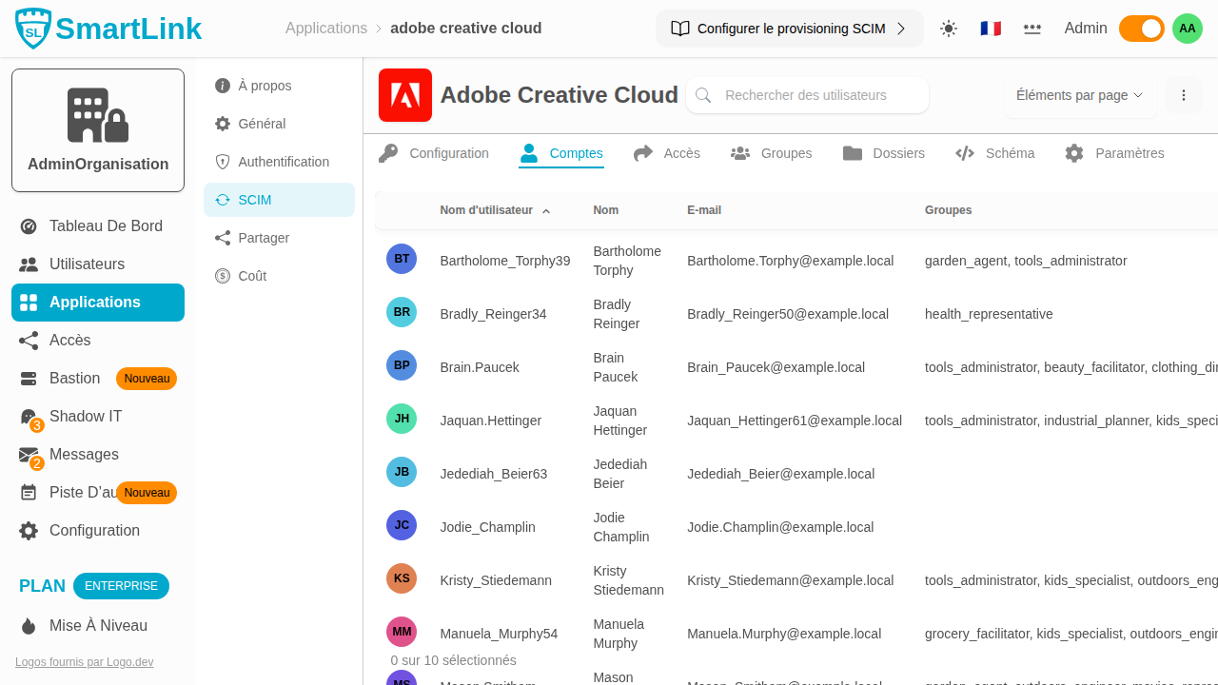This screenshot has height=685, width=1218.
Task: Click the ENTERPRISE plan badge
Action: 121,586
